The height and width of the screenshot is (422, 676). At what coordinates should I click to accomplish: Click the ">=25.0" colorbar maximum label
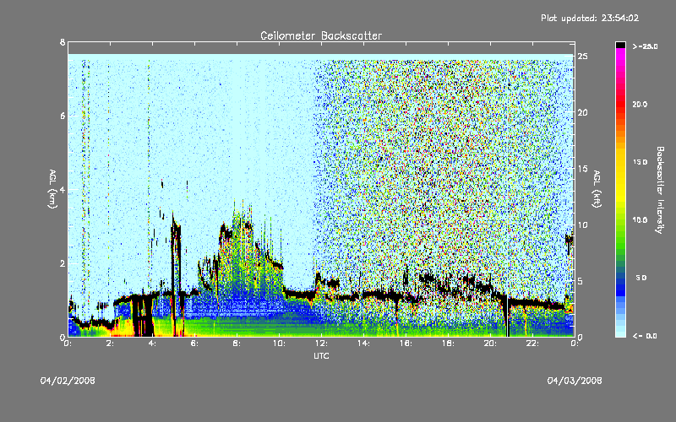(x=645, y=46)
